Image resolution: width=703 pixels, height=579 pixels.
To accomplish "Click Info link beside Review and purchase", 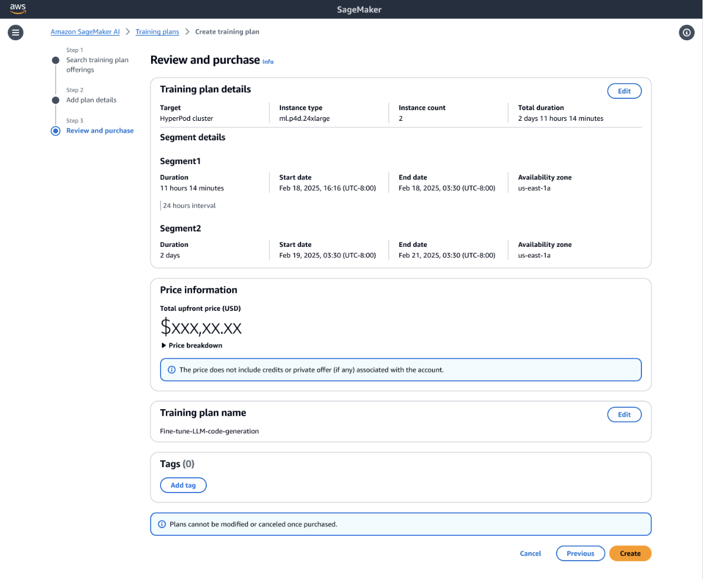I will tap(268, 62).
